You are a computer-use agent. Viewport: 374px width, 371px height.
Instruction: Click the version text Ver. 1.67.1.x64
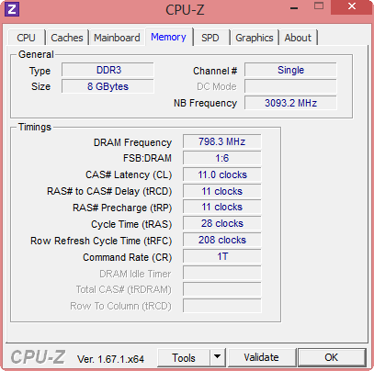(x=110, y=359)
